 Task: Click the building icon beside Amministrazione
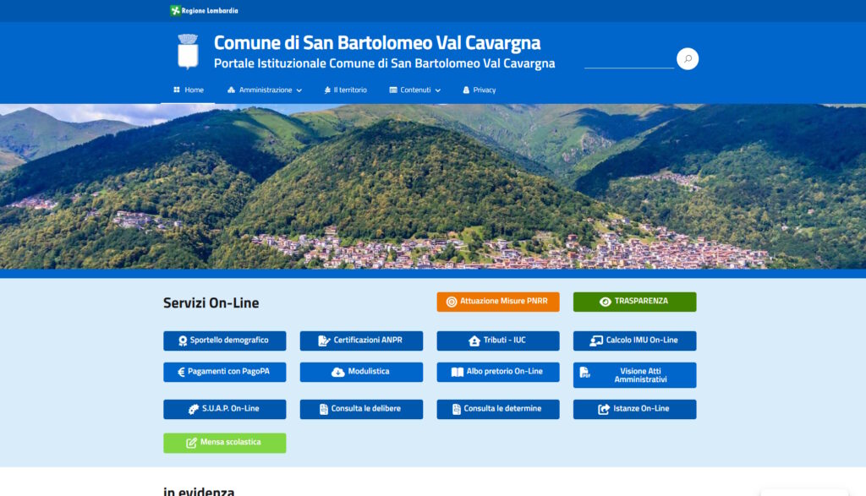point(232,90)
